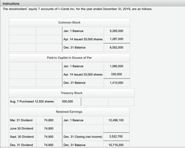The image size is (185, 148).
Task: Select the Mar. 31 Dividend label
Action: 21,120
